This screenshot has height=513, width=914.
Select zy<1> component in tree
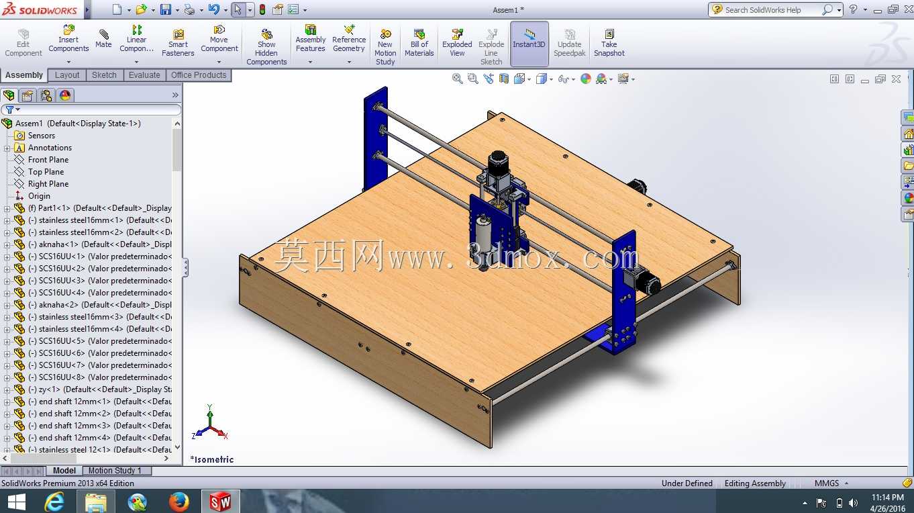point(100,389)
